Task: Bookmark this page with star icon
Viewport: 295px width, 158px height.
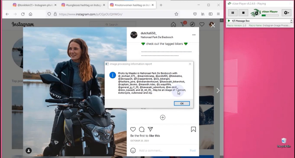Action: tap(176, 14)
